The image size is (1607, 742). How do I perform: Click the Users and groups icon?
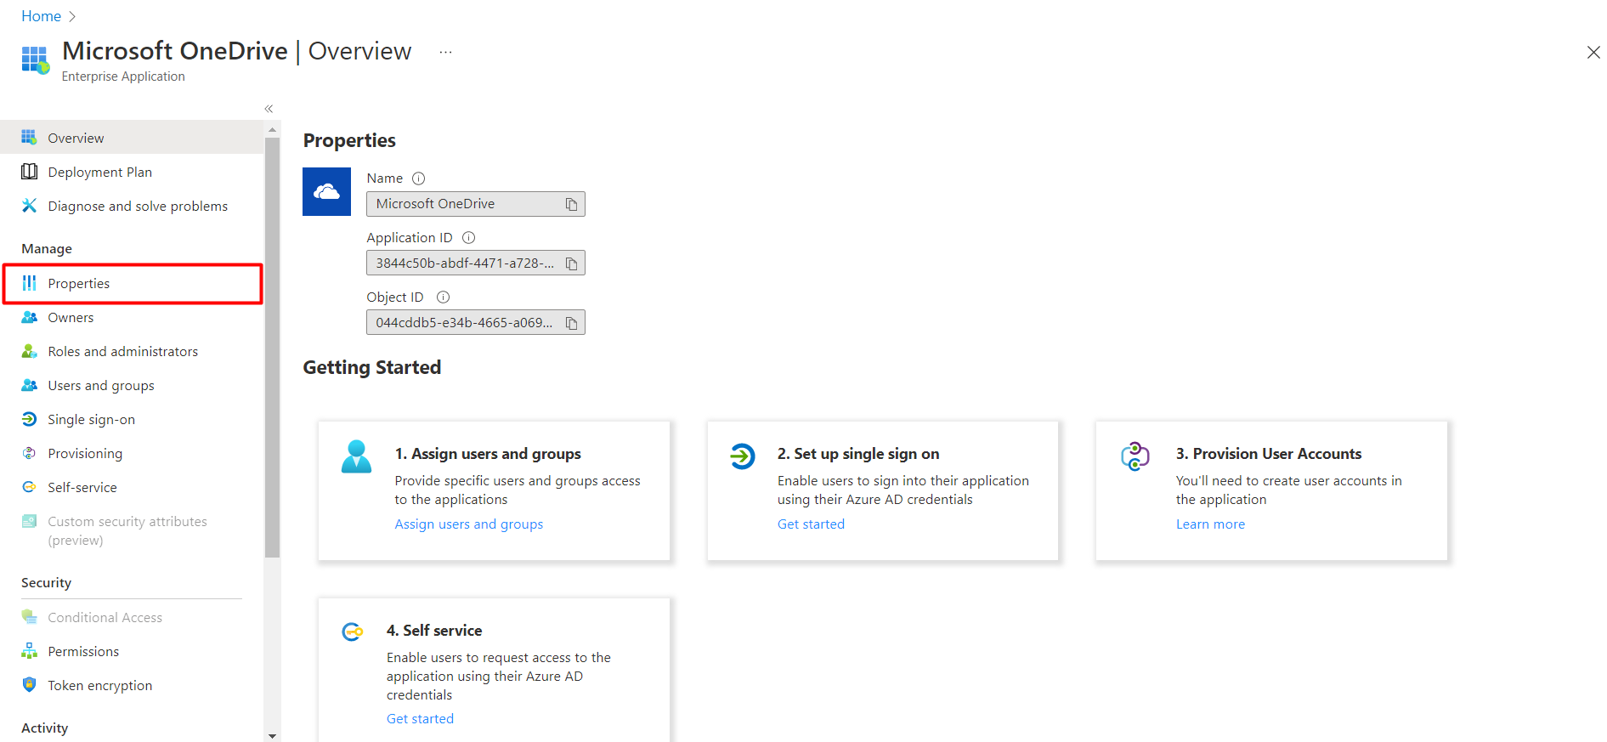coord(29,385)
